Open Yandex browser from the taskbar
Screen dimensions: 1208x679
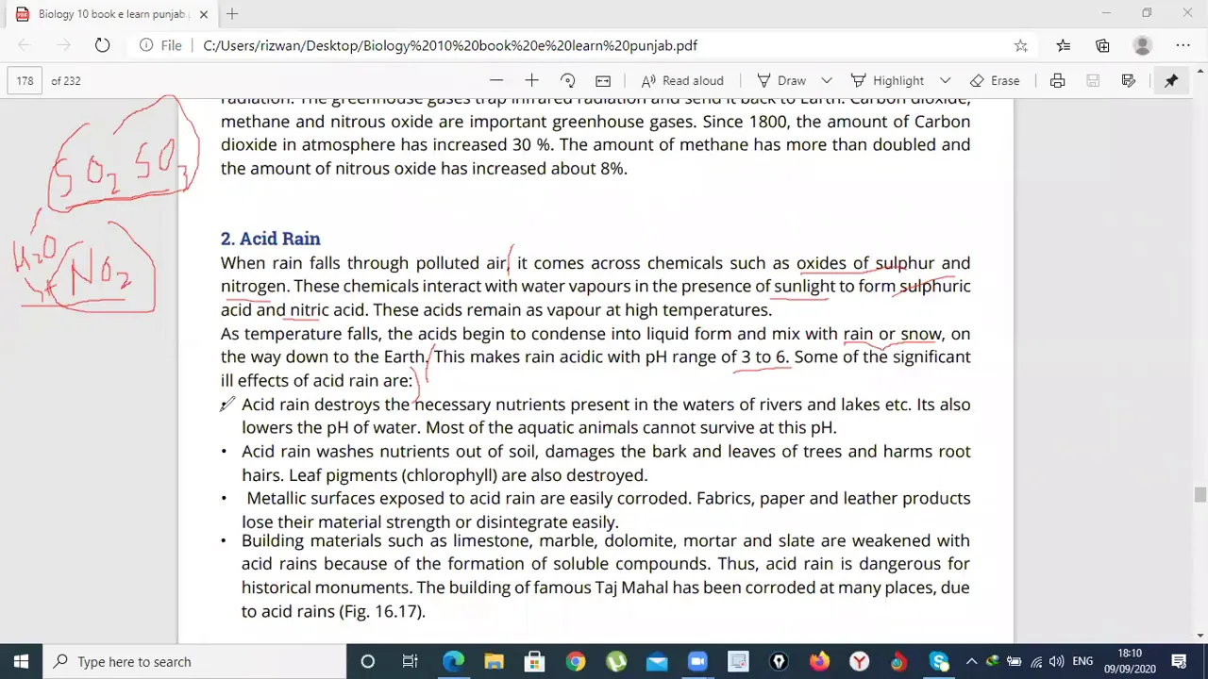click(x=860, y=662)
